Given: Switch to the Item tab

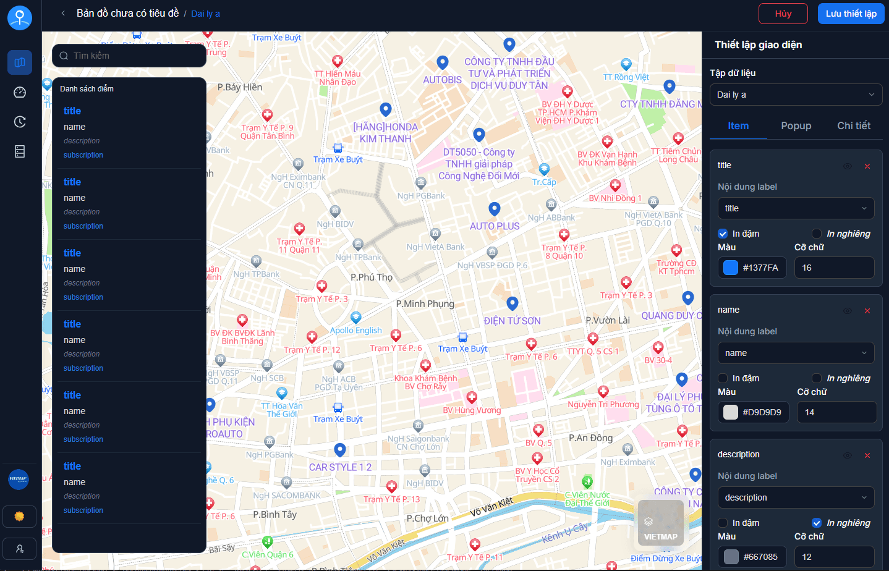Looking at the screenshot, I should 738,126.
